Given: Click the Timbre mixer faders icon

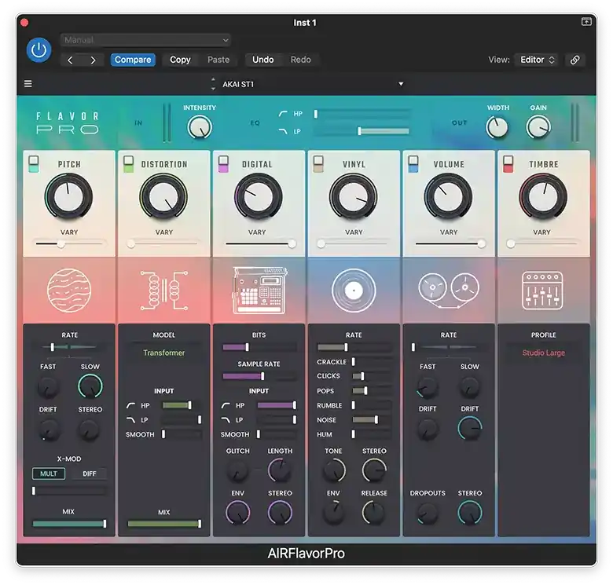Looking at the screenshot, I should 542,291.
